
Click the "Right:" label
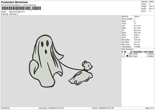coord(124,28)
